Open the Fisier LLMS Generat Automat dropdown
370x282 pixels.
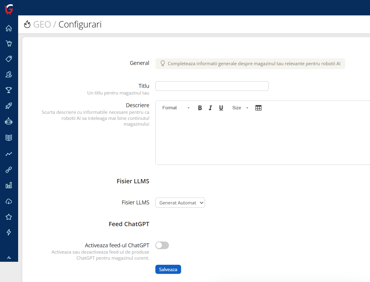pyautogui.click(x=180, y=203)
